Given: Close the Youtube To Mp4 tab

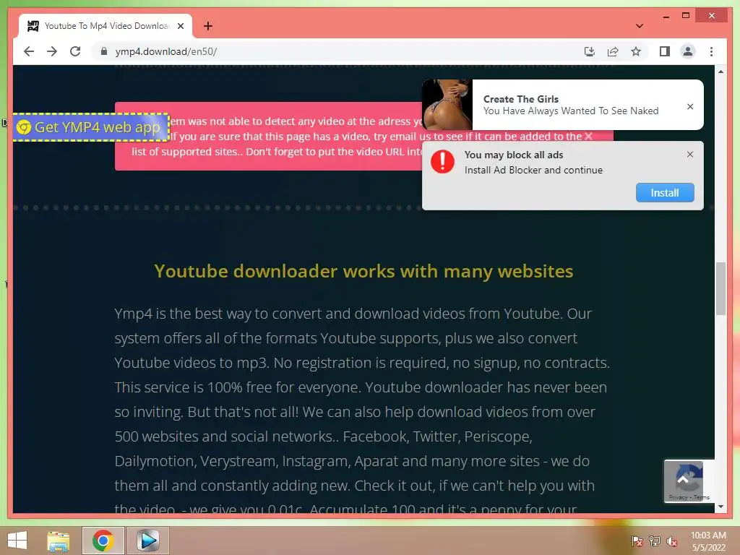Looking at the screenshot, I should [x=180, y=26].
